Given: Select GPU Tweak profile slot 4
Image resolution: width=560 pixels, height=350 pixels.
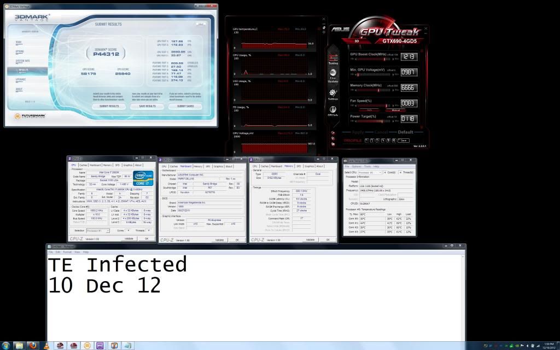Looking at the screenshot, I should 383,141.
